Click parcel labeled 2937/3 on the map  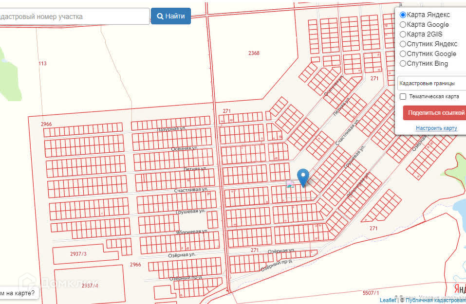pos(78,254)
